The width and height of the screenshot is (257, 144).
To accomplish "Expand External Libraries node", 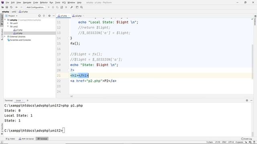I will [x=5, y=36].
